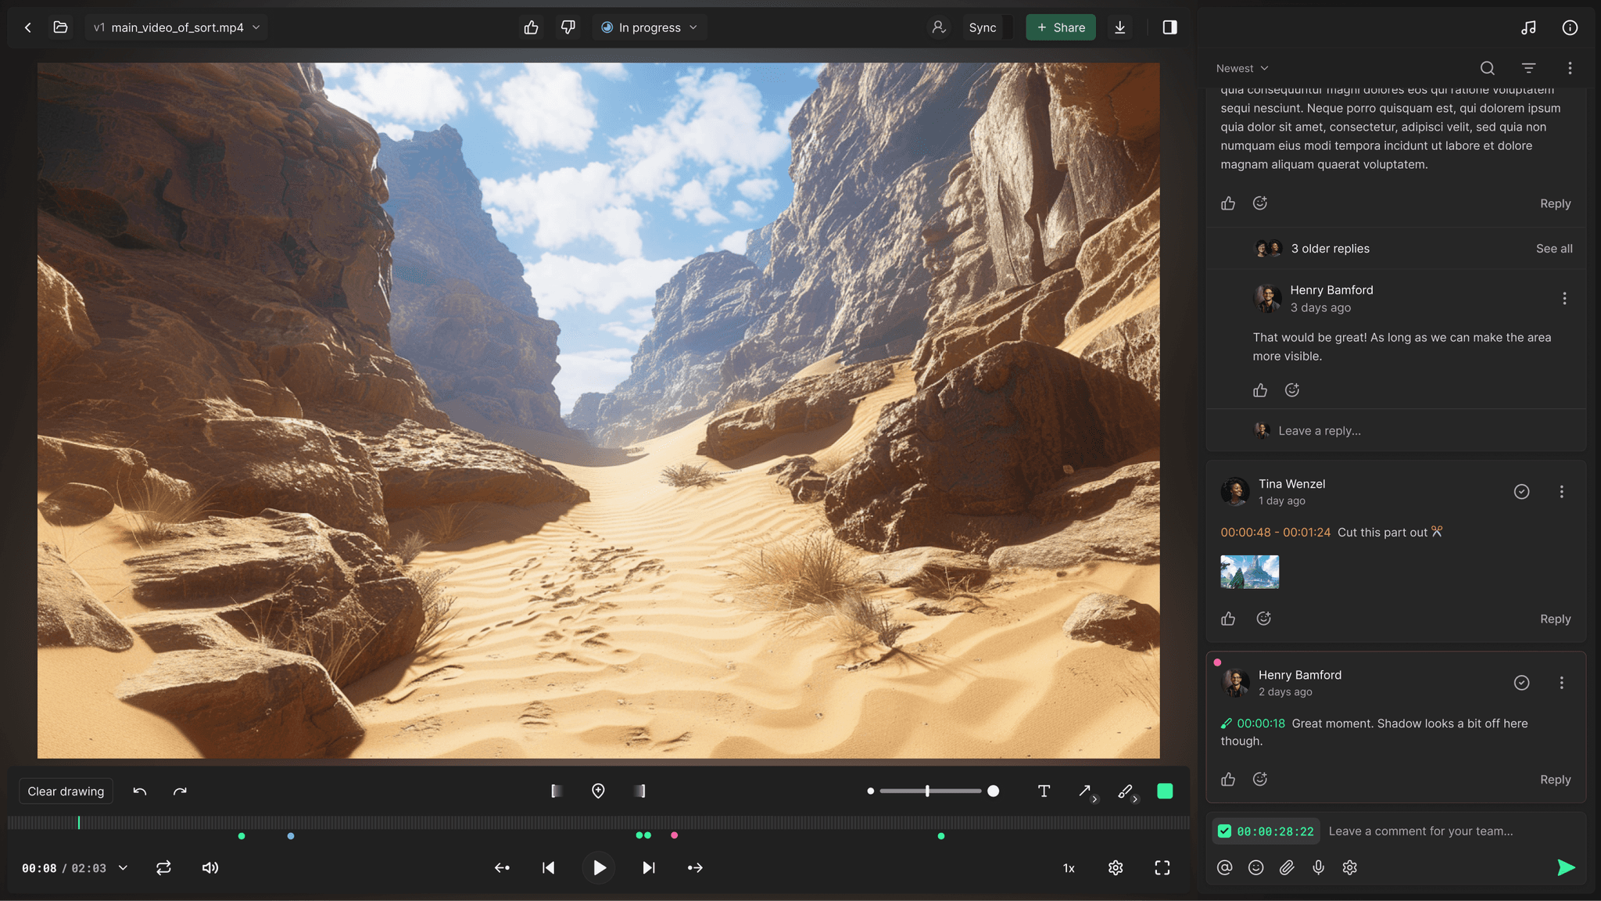1601x901 pixels.
Task: Open the project folder icon
Action: click(60, 27)
